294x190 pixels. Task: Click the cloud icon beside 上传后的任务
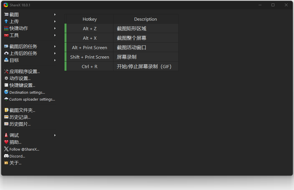point(6,53)
